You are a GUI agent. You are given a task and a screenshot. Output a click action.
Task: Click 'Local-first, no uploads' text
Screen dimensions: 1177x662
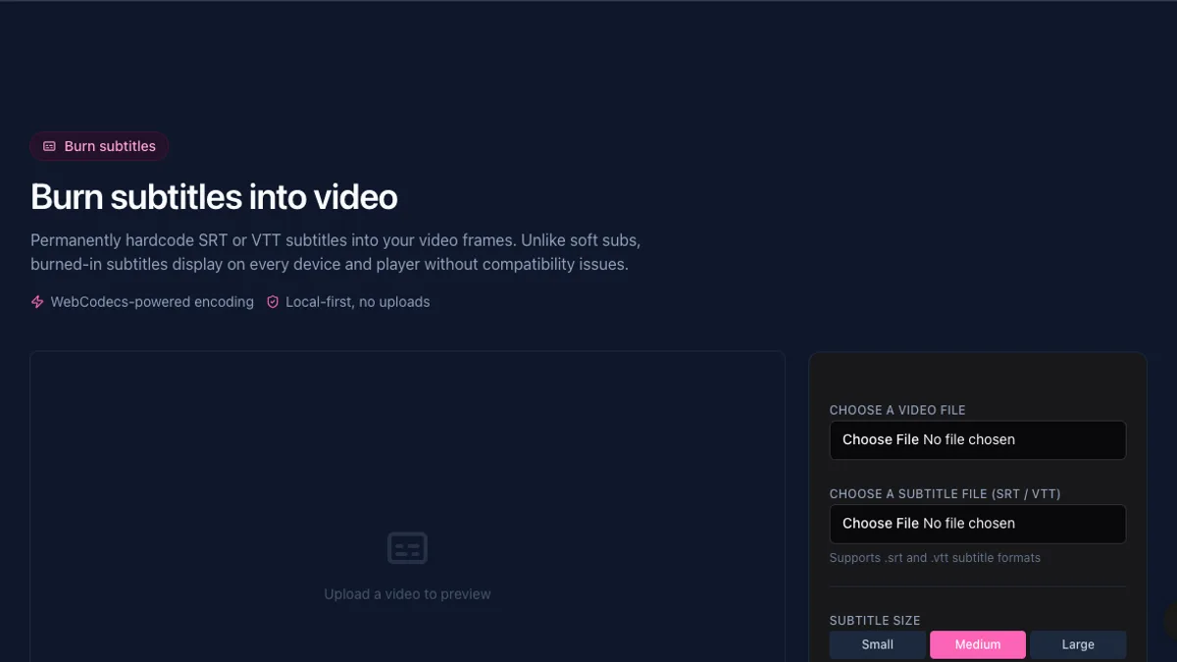tap(358, 302)
